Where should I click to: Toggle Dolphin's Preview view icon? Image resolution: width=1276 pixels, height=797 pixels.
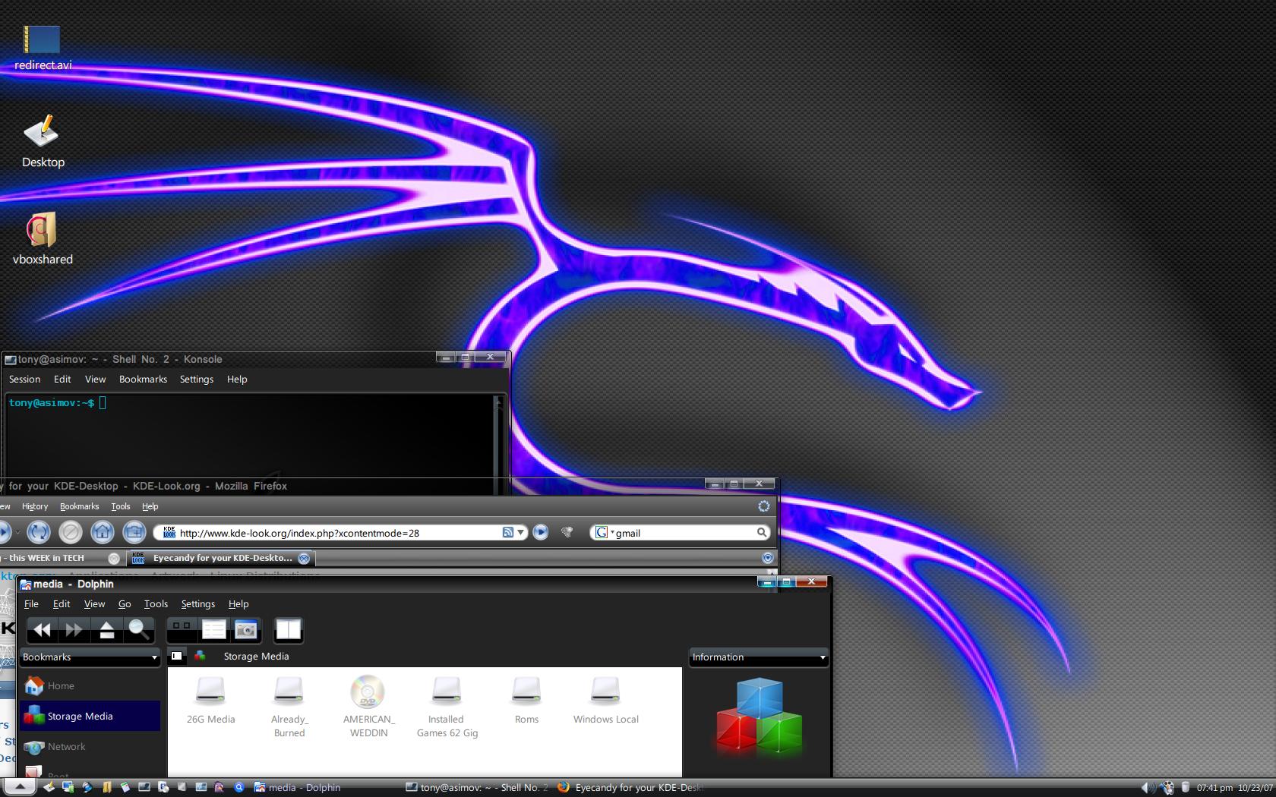click(x=246, y=629)
